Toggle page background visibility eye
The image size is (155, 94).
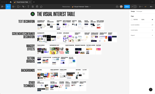pyautogui.click(x=152, y=20)
